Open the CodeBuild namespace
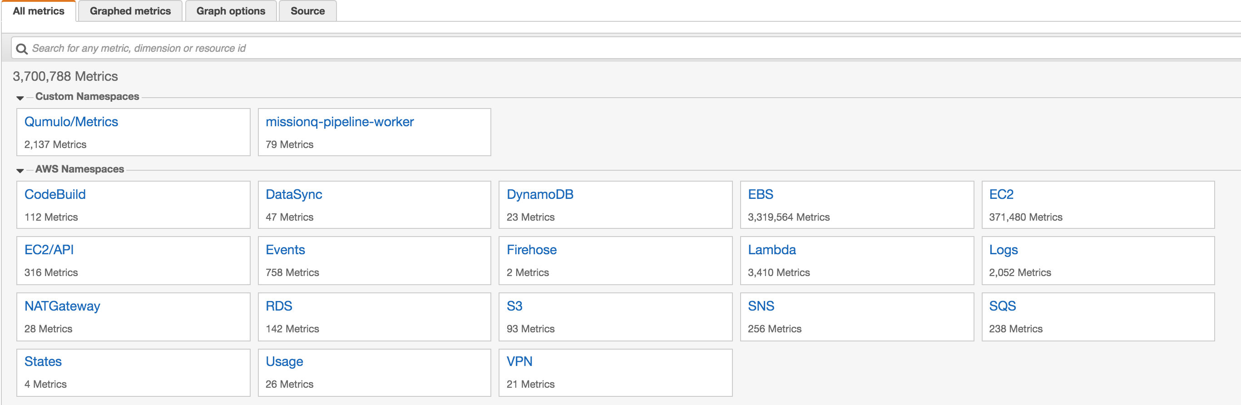 (x=55, y=194)
